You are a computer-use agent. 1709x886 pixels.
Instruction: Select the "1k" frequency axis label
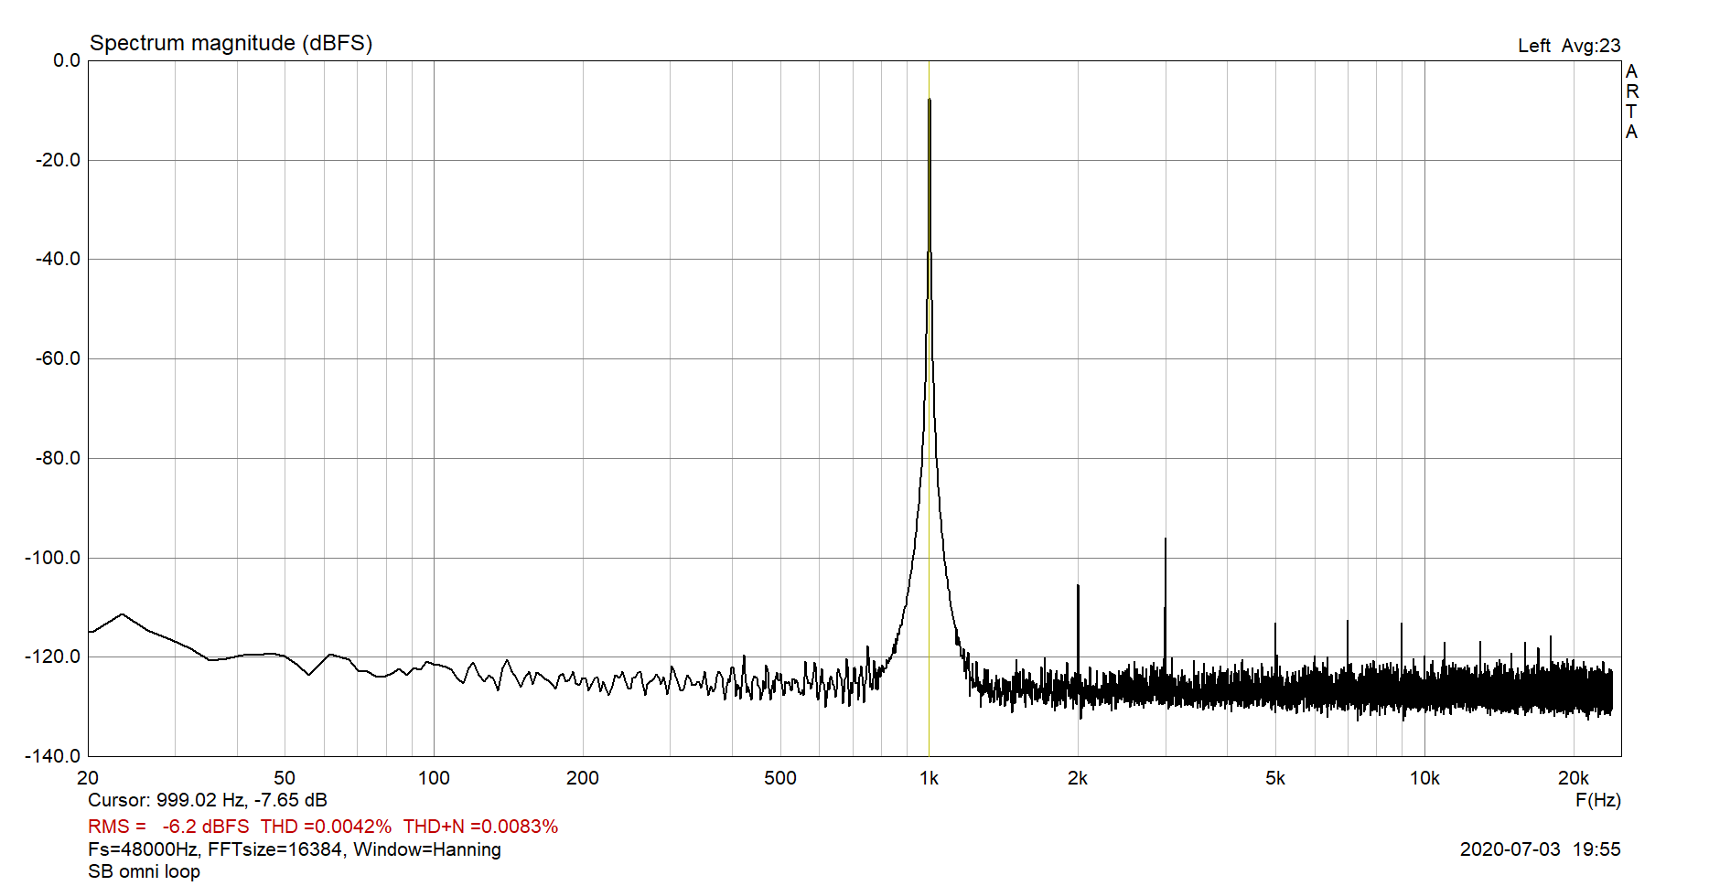tap(929, 778)
